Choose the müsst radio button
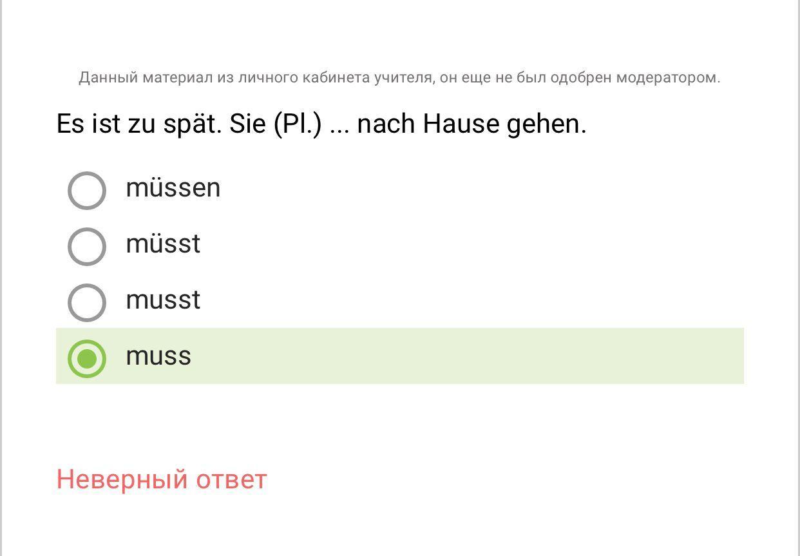 tap(86, 246)
